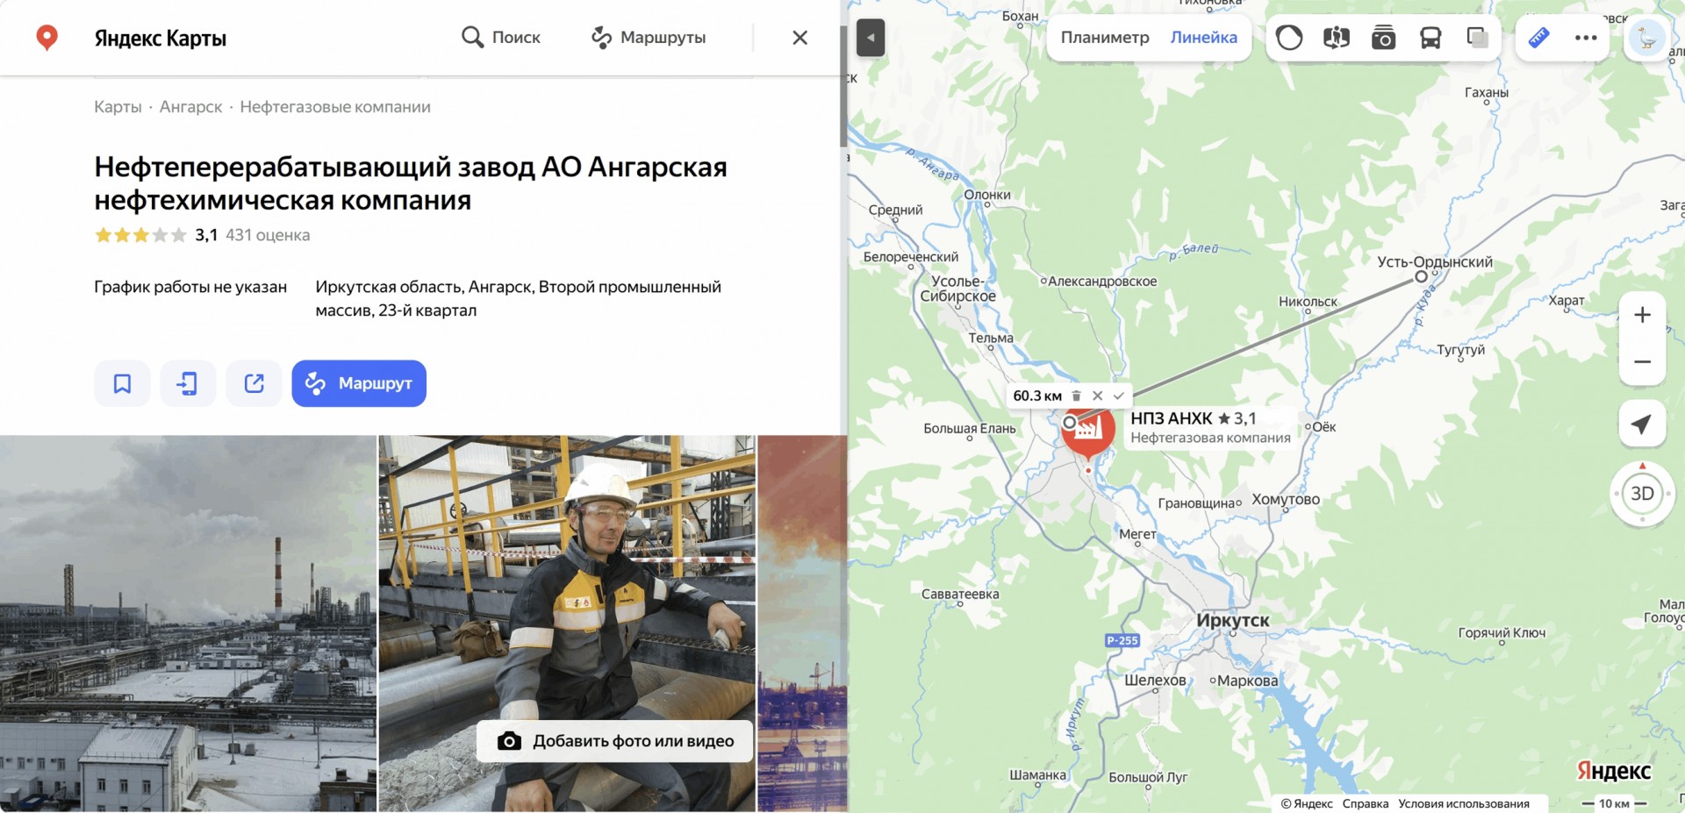Open the partially visible sunset photo
The height and width of the screenshot is (813, 1685).
pyautogui.click(x=802, y=624)
